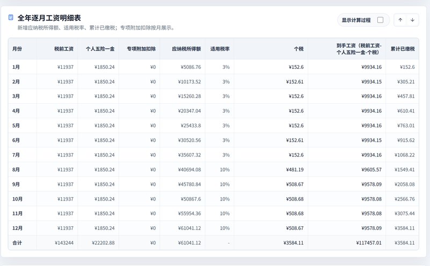
Task: Click taxable income ¥55954.36 in 11月 row
Action: click(189, 213)
